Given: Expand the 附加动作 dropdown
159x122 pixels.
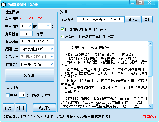Looking at the screenshot, I should click(x=52, y=64).
